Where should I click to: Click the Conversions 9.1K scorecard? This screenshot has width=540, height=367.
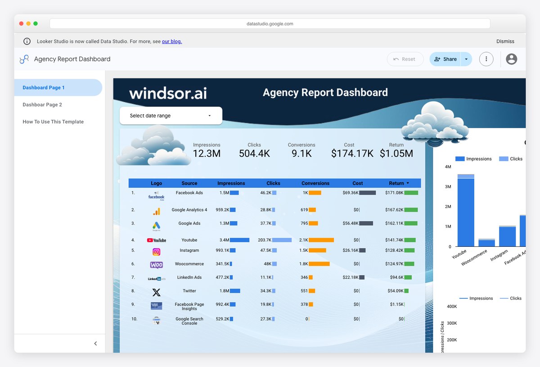click(301, 150)
